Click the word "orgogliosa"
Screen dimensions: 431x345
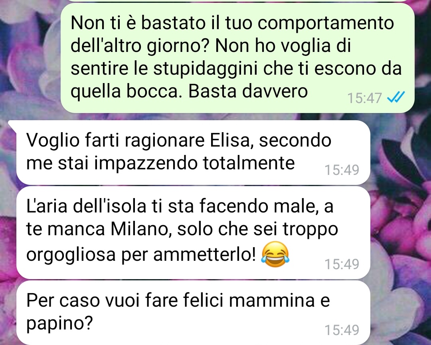(71, 254)
